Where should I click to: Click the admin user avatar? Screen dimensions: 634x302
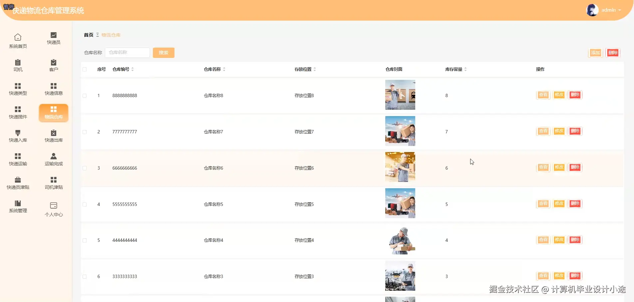point(592,10)
